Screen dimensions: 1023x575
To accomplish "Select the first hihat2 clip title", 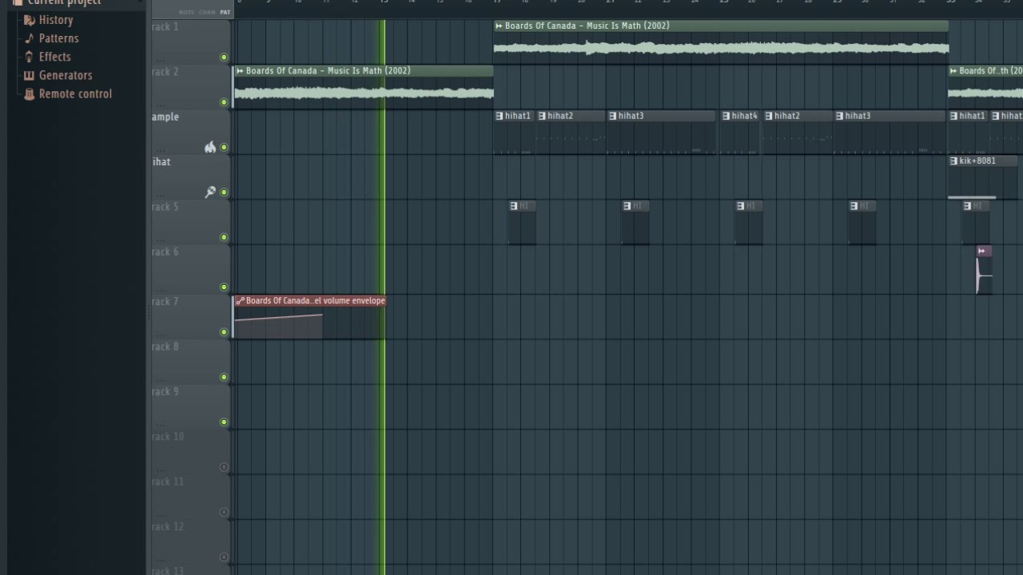I will 560,116.
